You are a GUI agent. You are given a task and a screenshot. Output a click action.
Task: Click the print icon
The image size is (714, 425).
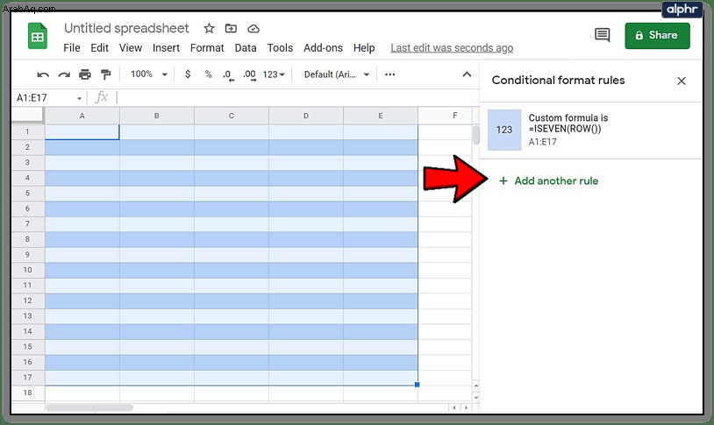tap(85, 74)
